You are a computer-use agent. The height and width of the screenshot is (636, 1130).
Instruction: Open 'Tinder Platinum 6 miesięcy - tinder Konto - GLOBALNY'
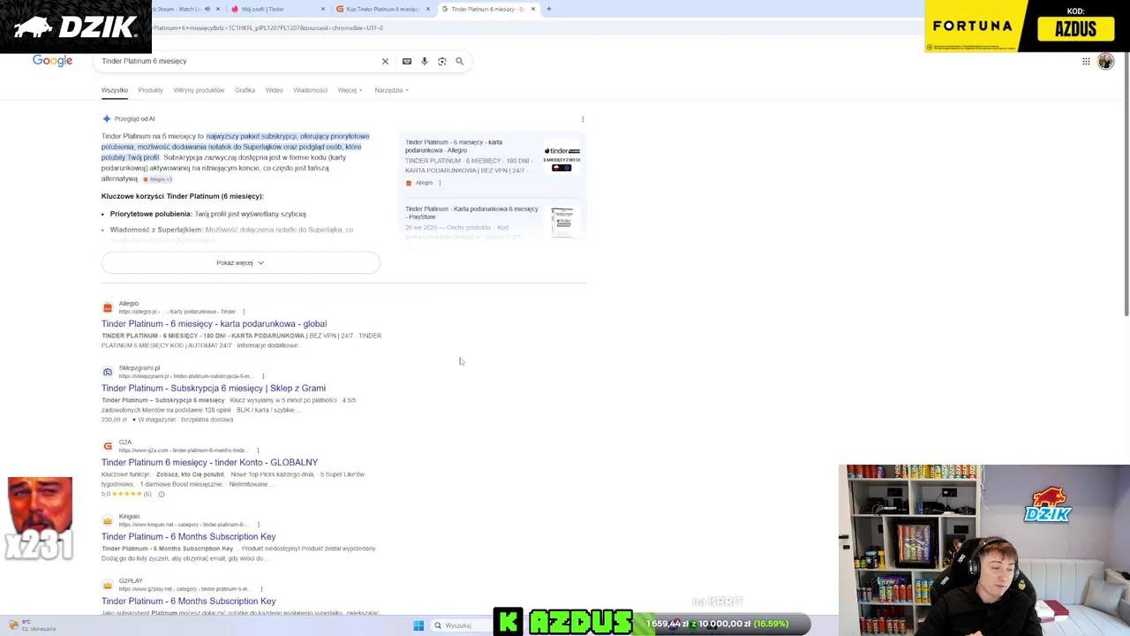(x=209, y=463)
